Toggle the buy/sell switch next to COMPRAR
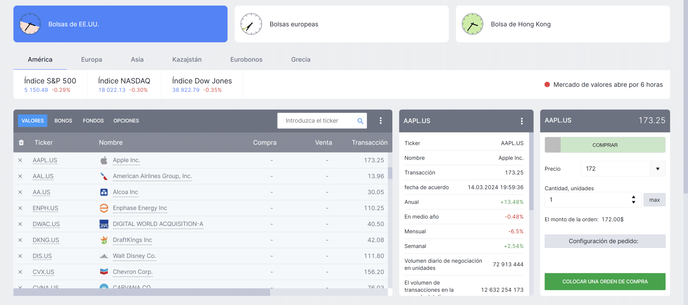Viewport: 688px width, 305px height. (x=553, y=145)
